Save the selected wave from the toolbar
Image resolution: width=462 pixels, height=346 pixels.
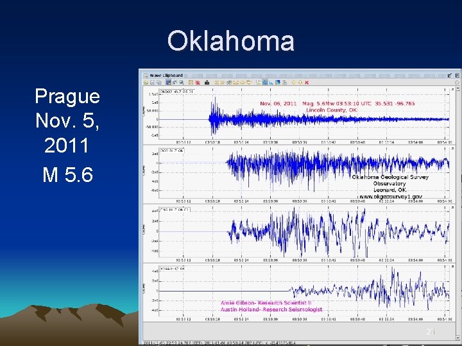152,83
